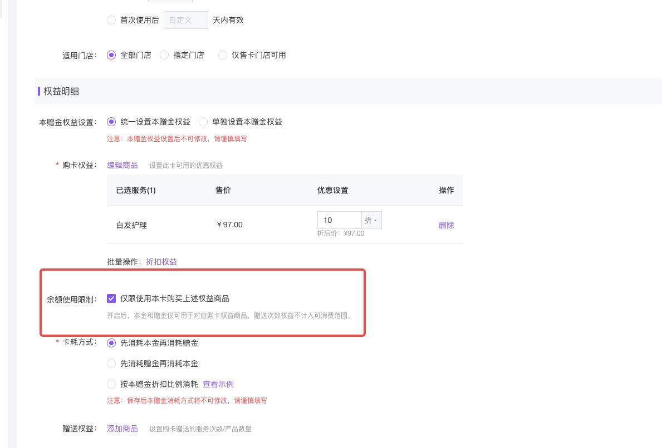
Task: Select the 指定门店 radio option
Action: (164, 55)
